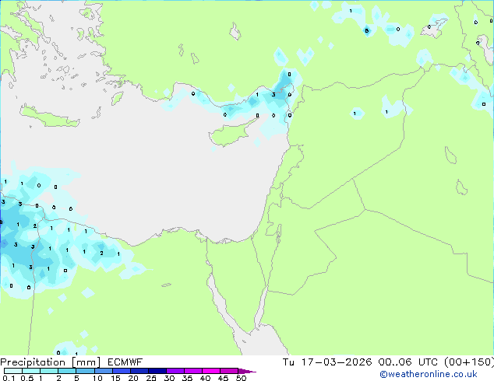Click the legend swatch between 20 and 25
Viewport: 494px width, 381px height.
(x=139, y=371)
